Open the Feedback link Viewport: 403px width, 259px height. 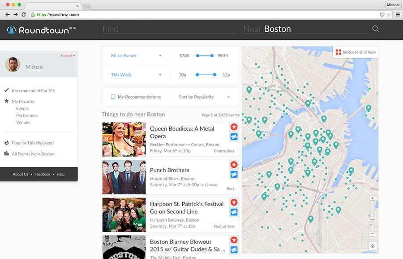[x=43, y=174]
